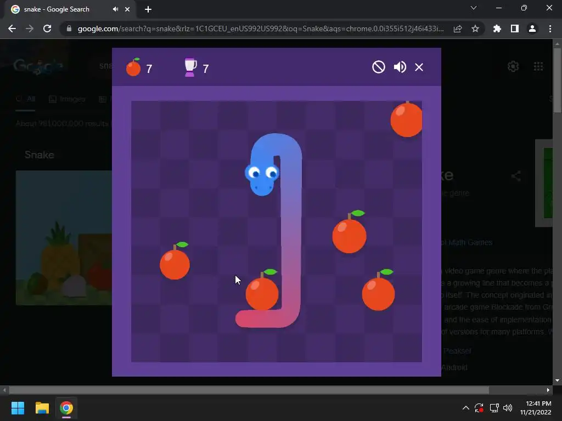Open a new browser tab
The height and width of the screenshot is (421, 562).
[x=148, y=9]
